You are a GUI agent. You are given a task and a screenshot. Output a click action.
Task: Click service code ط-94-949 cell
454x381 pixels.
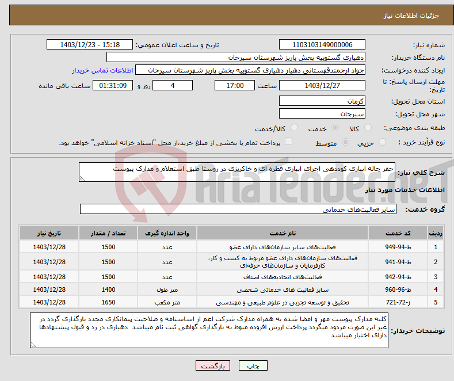398,247
